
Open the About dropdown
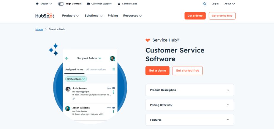pos(229,4)
